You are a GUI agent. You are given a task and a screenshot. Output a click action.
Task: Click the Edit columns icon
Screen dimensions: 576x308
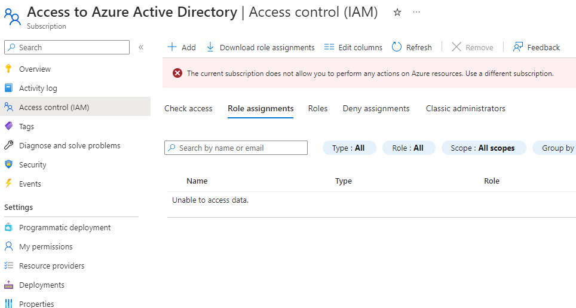(x=329, y=47)
